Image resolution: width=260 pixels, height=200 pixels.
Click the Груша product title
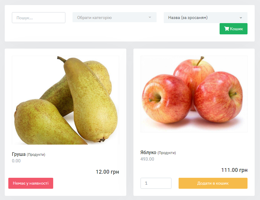click(x=19, y=154)
